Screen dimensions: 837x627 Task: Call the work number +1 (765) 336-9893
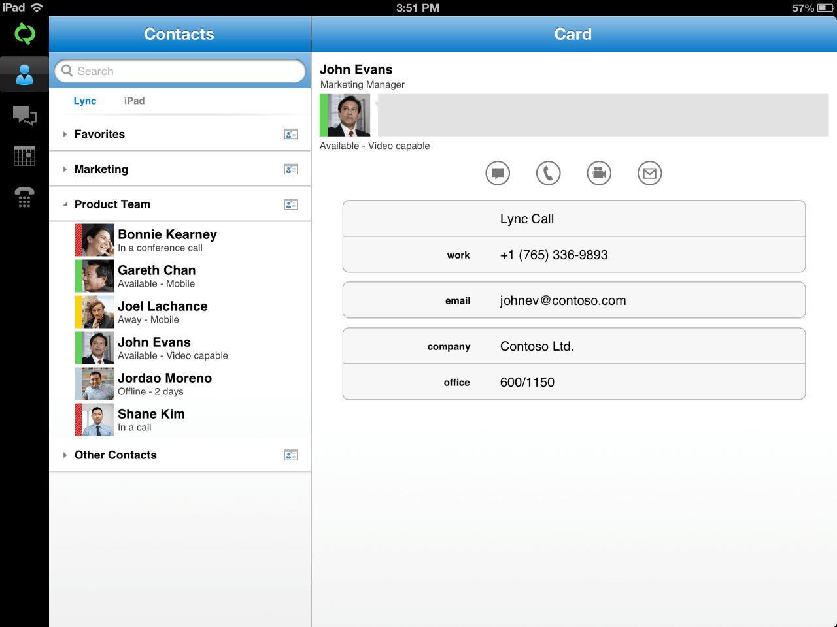pos(574,255)
